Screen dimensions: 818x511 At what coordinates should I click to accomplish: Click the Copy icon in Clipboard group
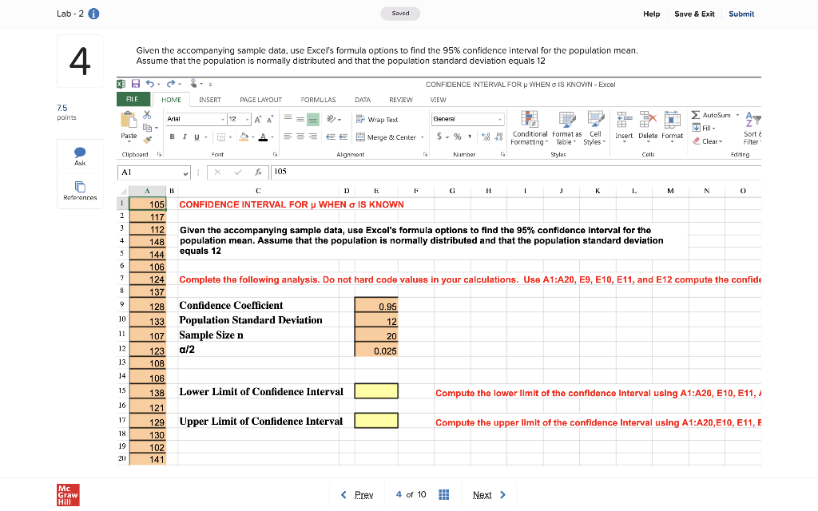click(148, 127)
